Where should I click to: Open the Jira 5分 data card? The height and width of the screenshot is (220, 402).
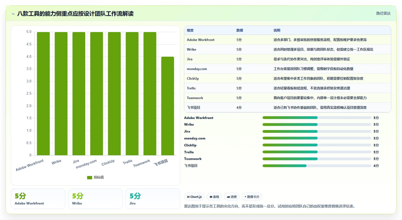(153, 199)
